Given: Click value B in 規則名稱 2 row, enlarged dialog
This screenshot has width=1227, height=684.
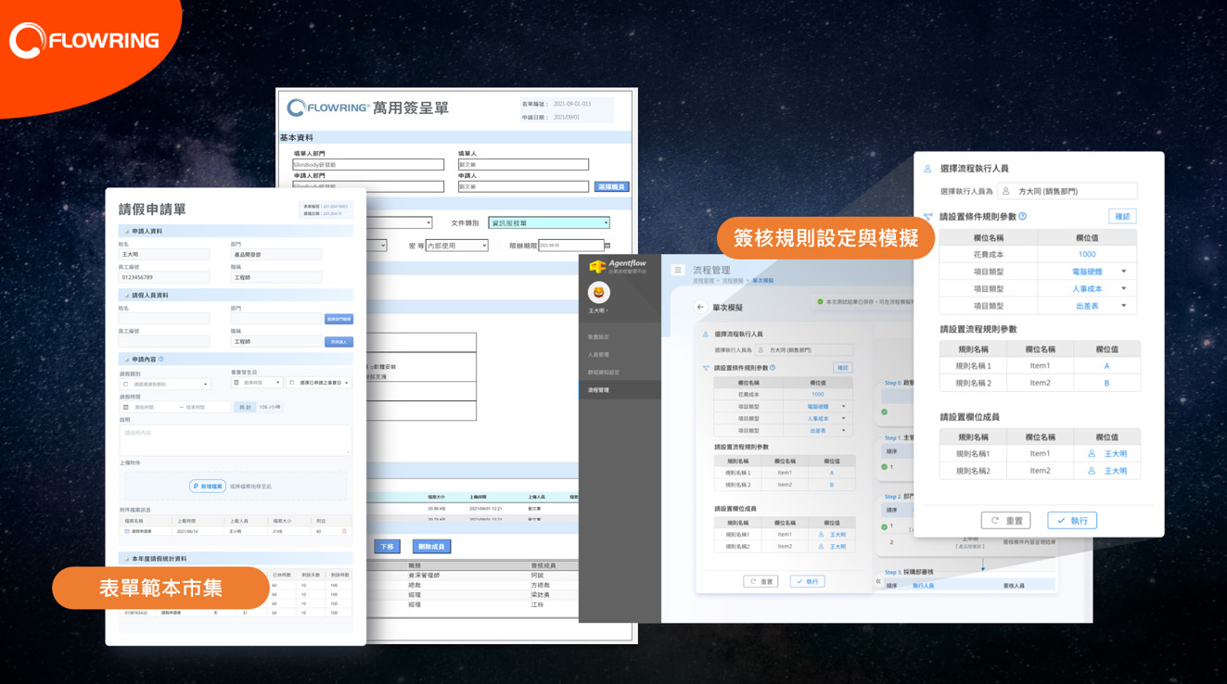Looking at the screenshot, I should click(x=1106, y=383).
